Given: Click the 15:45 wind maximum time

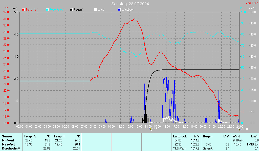Looking at the screenshot, I should [238, 144].
